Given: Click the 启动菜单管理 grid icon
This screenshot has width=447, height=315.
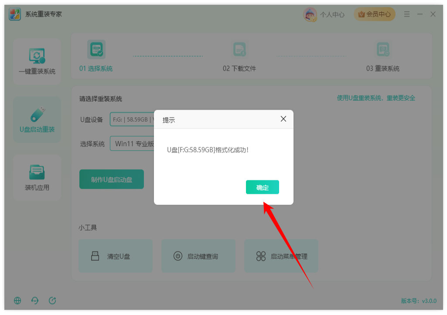Looking at the screenshot, I should pos(261,256).
